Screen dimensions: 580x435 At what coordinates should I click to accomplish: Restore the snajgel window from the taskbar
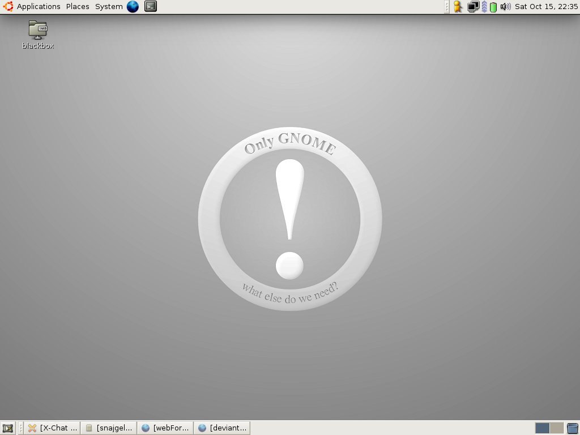tap(109, 428)
